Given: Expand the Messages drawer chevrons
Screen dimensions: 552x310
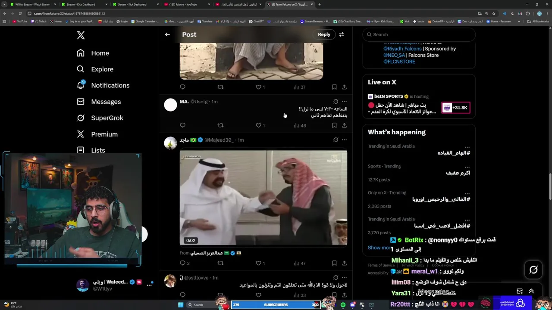Looking at the screenshot, I should 531,291.
